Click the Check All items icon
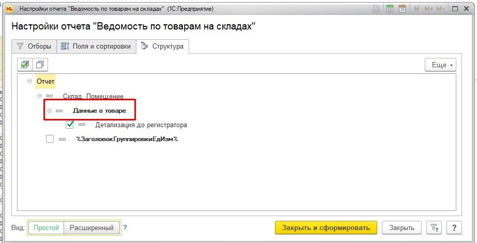This screenshot has height=243, width=477. [25, 65]
